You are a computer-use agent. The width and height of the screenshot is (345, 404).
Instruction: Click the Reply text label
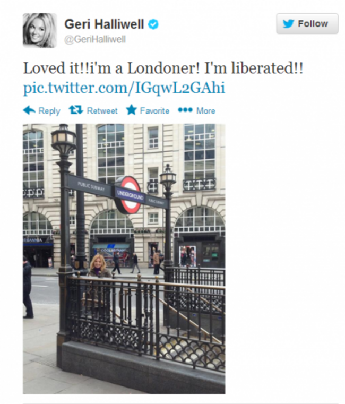point(49,111)
